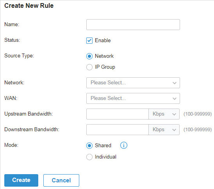Focus the Name text field

[133, 25]
